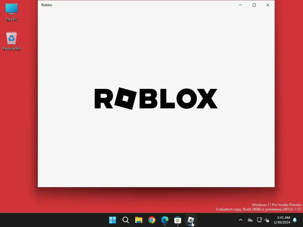Click the Roblox taskbar icon
Screen dimensions: 303x227
191,220
